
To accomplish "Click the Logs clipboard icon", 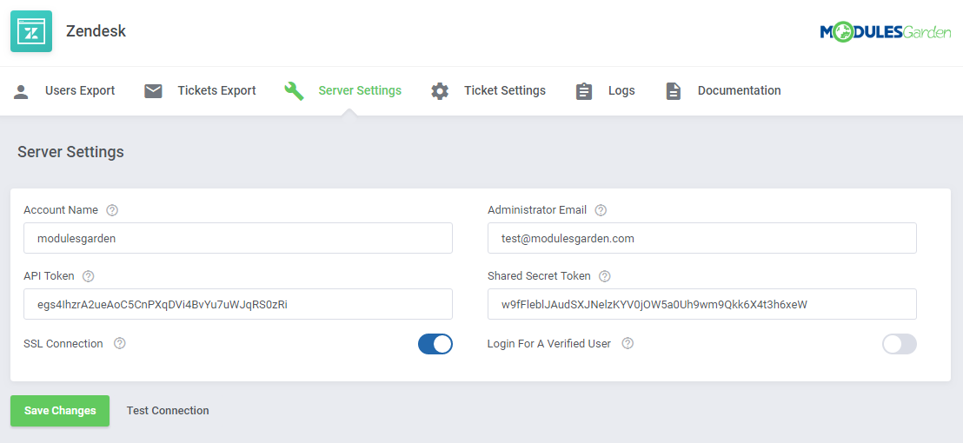I will [x=584, y=91].
